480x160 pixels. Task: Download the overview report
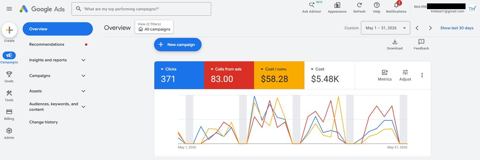[395, 44]
